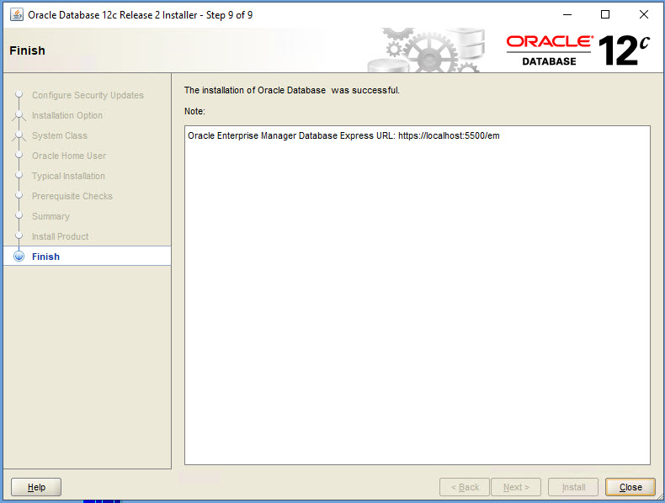The width and height of the screenshot is (665, 503).
Task: Select the Installation Option step
Action: (67, 115)
